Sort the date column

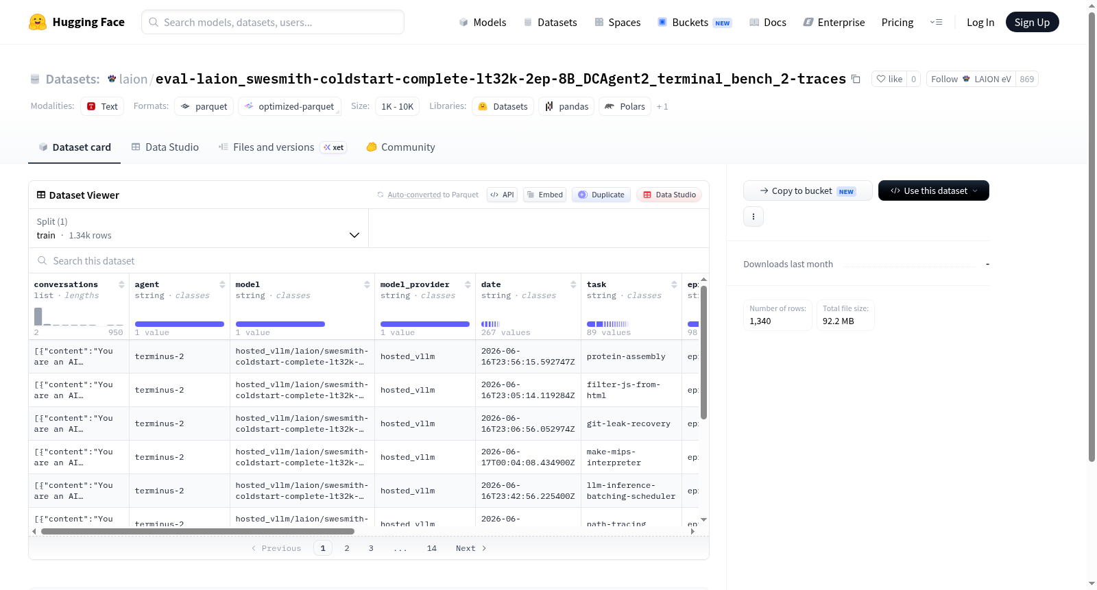(x=573, y=284)
